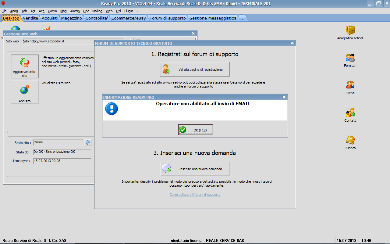Image resolution: width=390 pixels, height=244 pixels.
Task: Click the Visualizza il sito web description
Action: 56,83
